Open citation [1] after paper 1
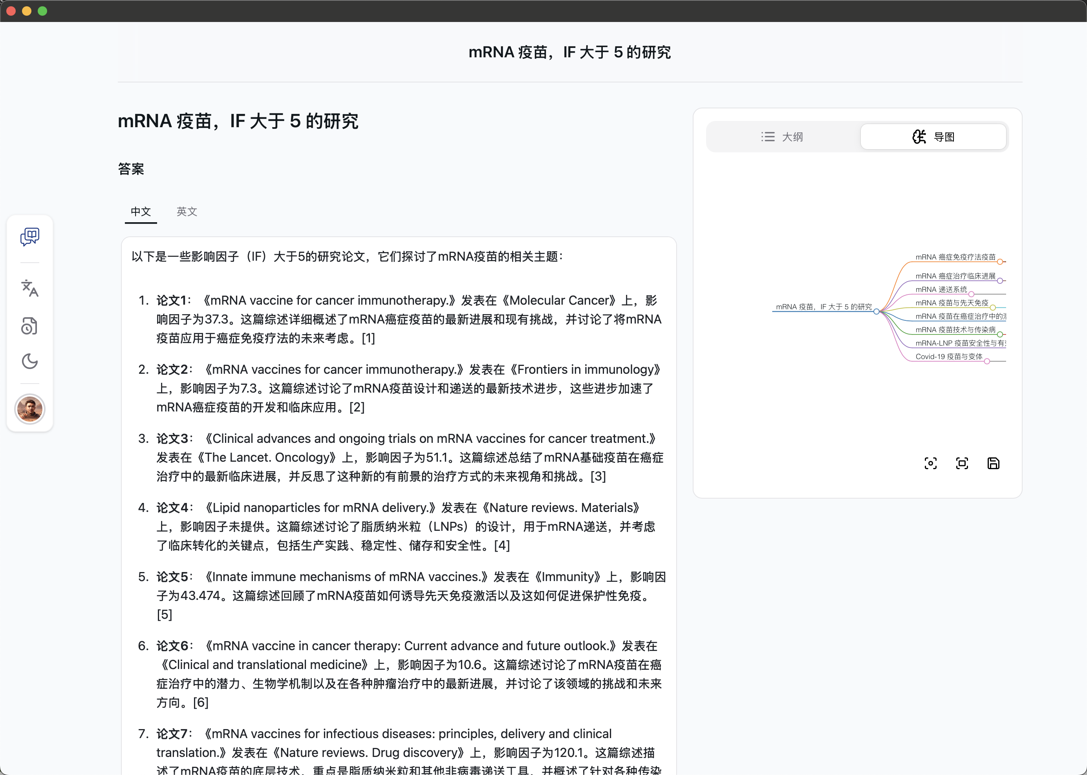This screenshot has width=1087, height=775. click(368, 338)
